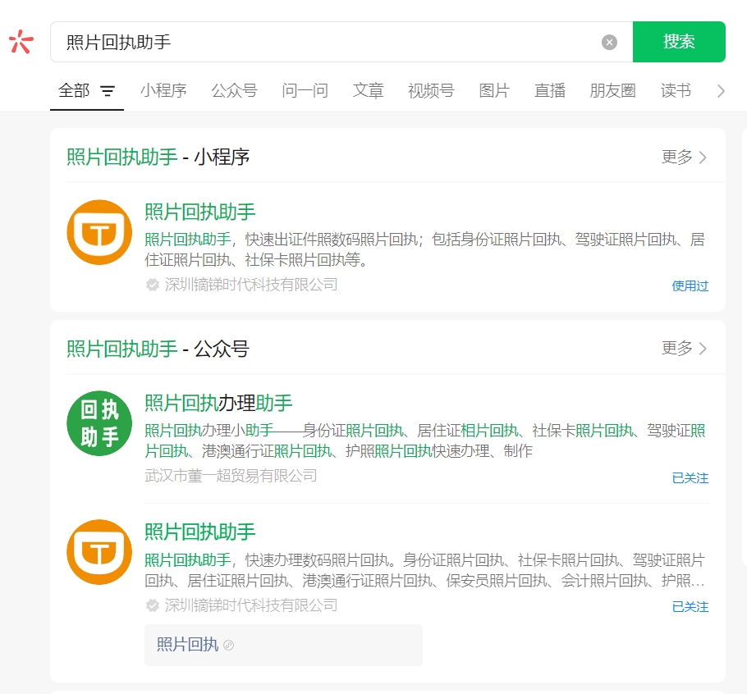Open the 照片回执助手 official account title

point(199,532)
